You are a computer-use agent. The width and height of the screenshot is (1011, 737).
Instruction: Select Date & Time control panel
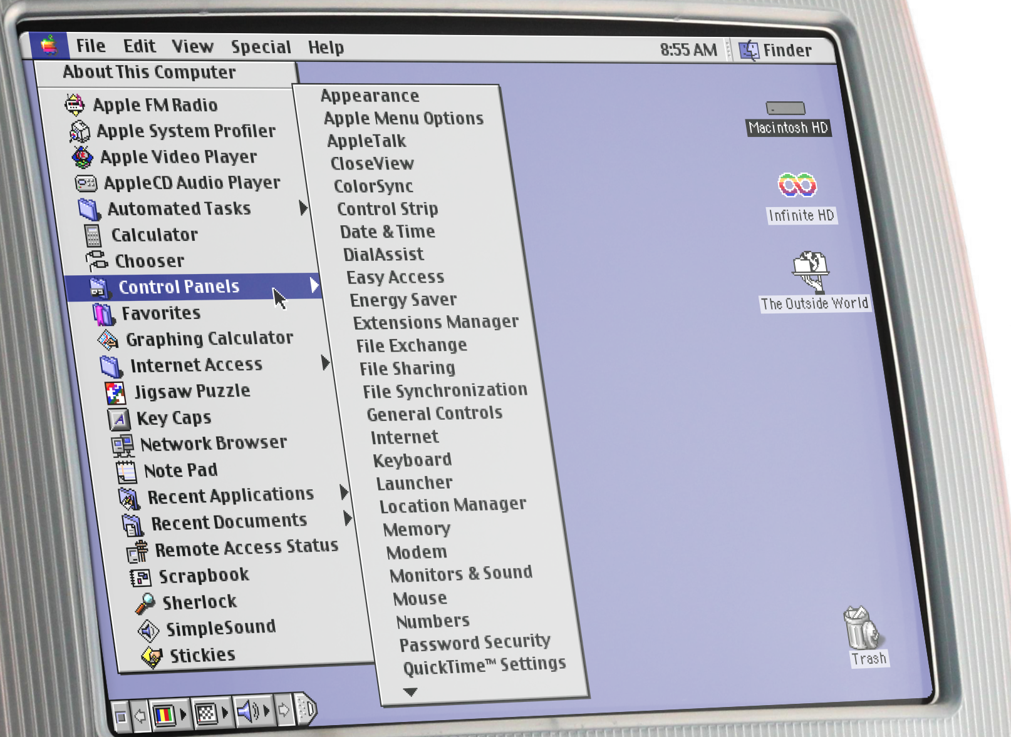[x=388, y=231]
